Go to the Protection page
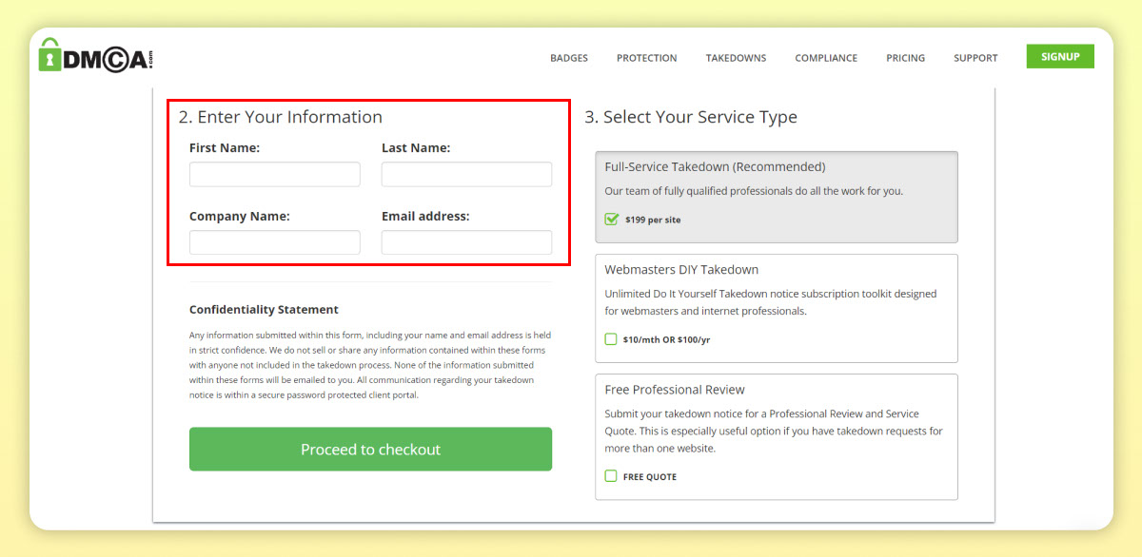 point(646,58)
